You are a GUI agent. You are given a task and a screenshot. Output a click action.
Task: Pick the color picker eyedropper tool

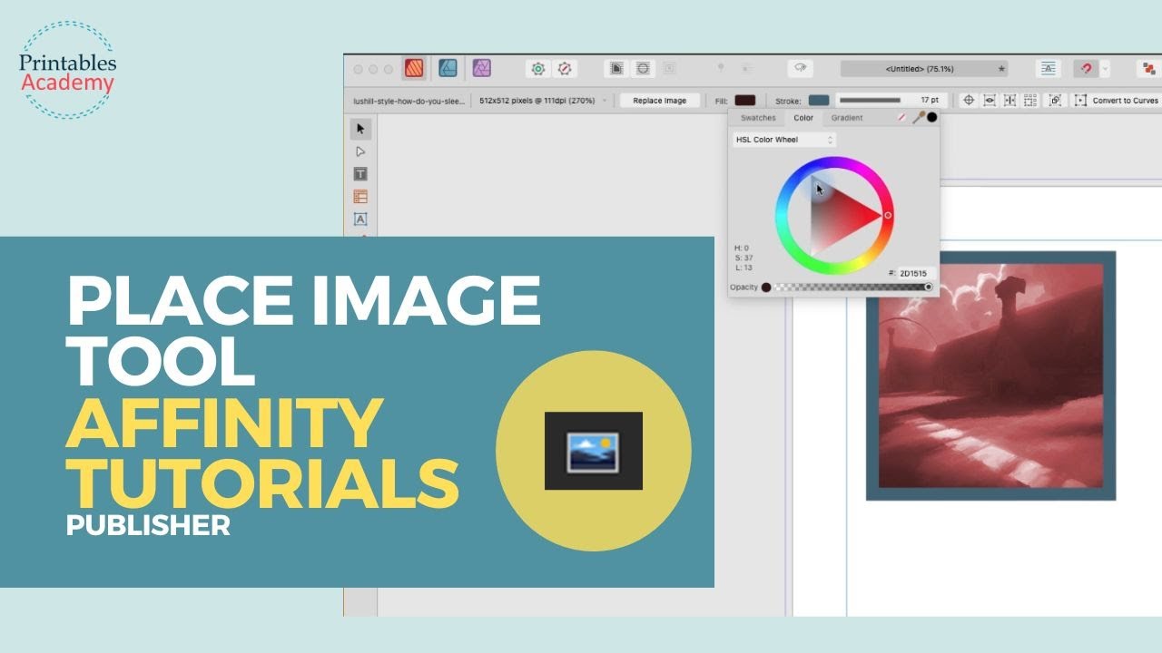918,118
